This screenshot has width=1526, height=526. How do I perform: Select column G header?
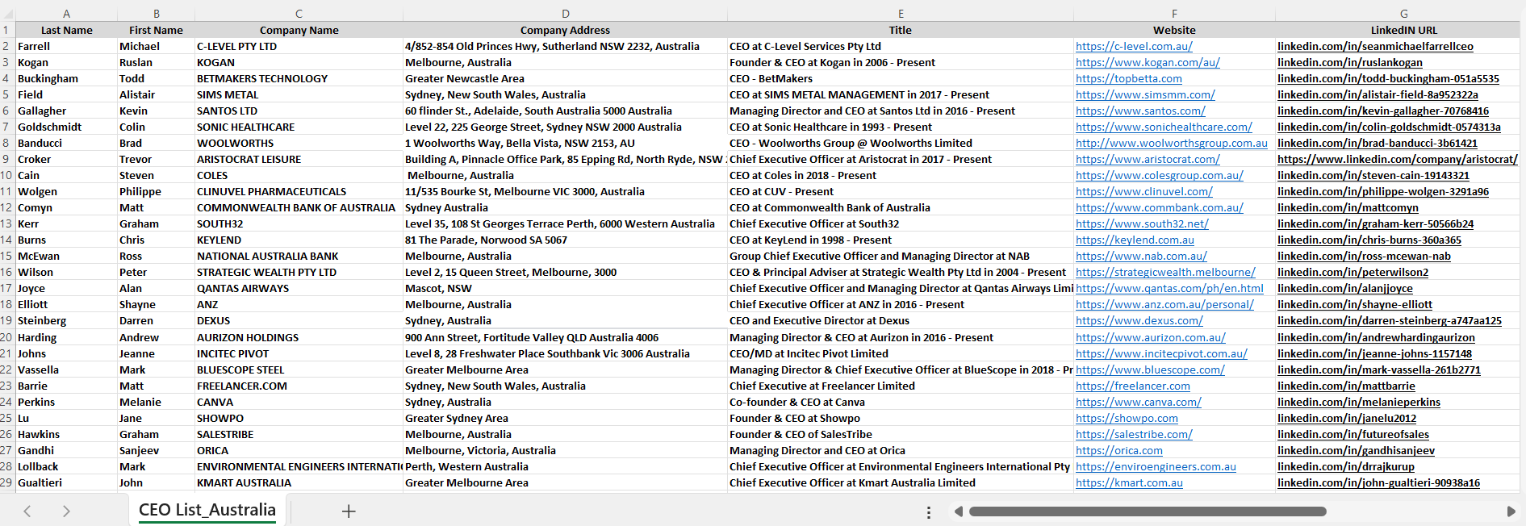tap(1403, 14)
